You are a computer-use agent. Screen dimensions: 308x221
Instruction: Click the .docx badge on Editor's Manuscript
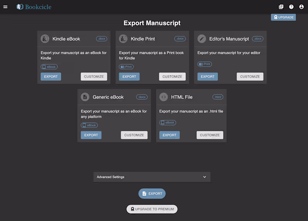coord(258,39)
